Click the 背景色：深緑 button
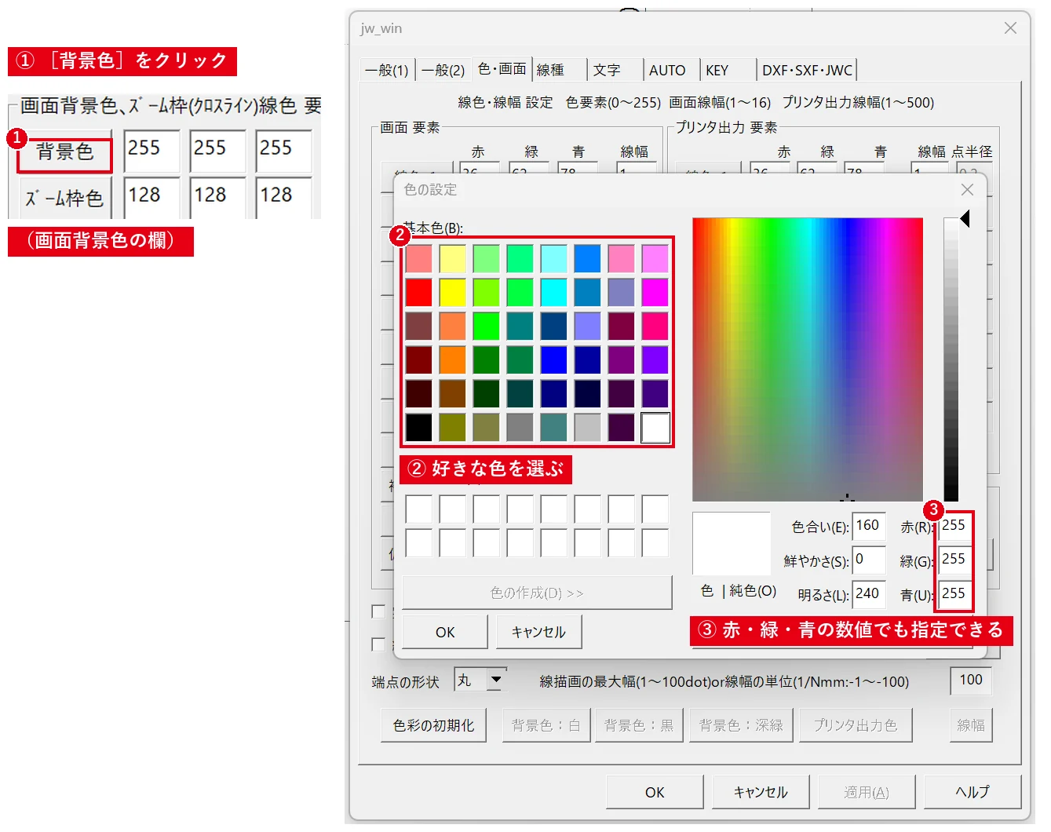This screenshot has width=1051, height=832. tap(741, 725)
